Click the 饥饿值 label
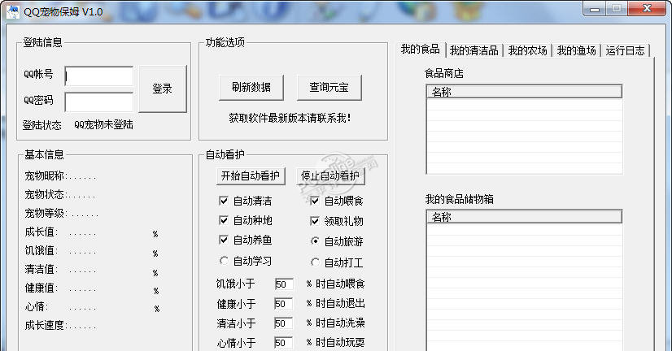The width and height of the screenshot is (672, 351). (40, 250)
